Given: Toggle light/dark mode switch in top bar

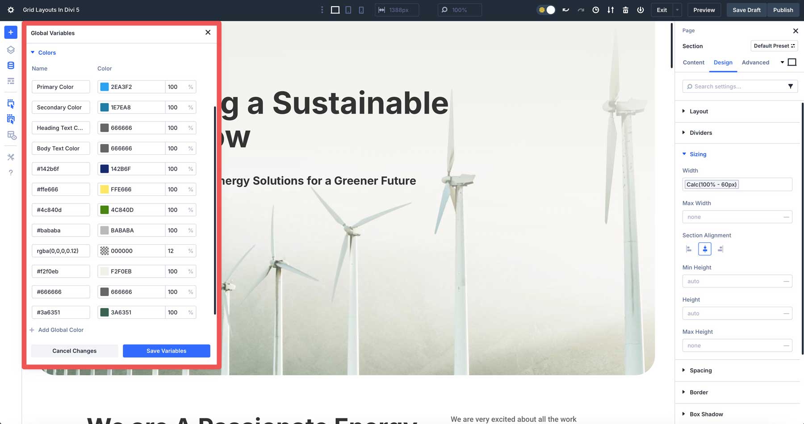Looking at the screenshot, I should [546, 9].
